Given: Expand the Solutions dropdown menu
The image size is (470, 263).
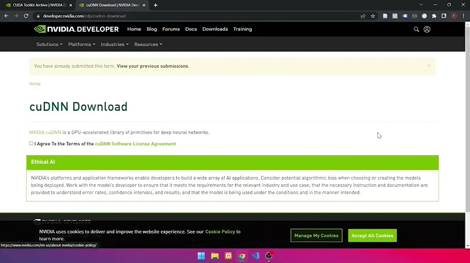Looking at the screenshot, I should point(50,44).
